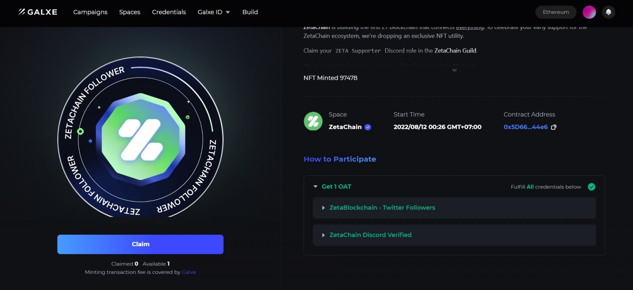Click the Claimed 0 count

pos(125,264)
